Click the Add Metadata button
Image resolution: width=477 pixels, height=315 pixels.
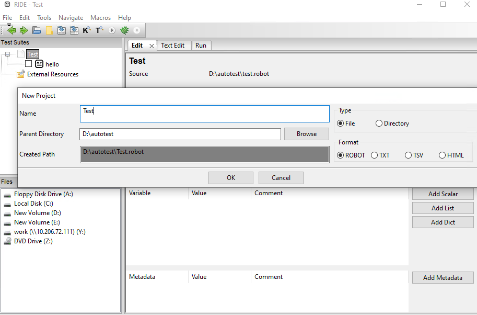coord(443,277)
